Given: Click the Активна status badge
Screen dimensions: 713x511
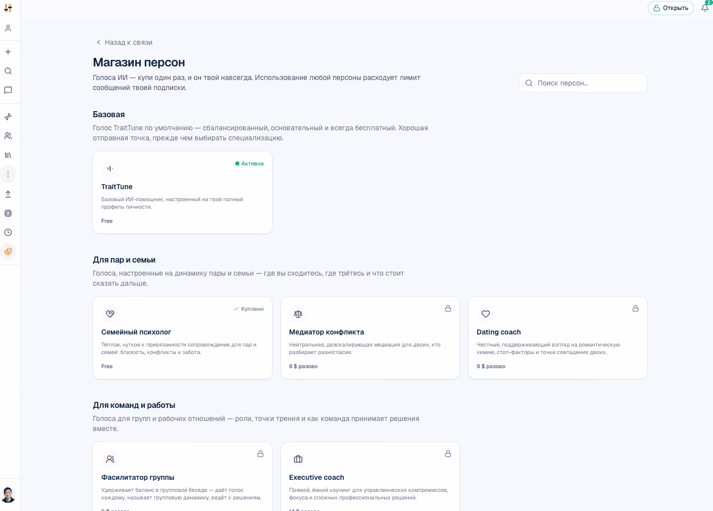Looking at the screenshot, I should pos(249,163).
